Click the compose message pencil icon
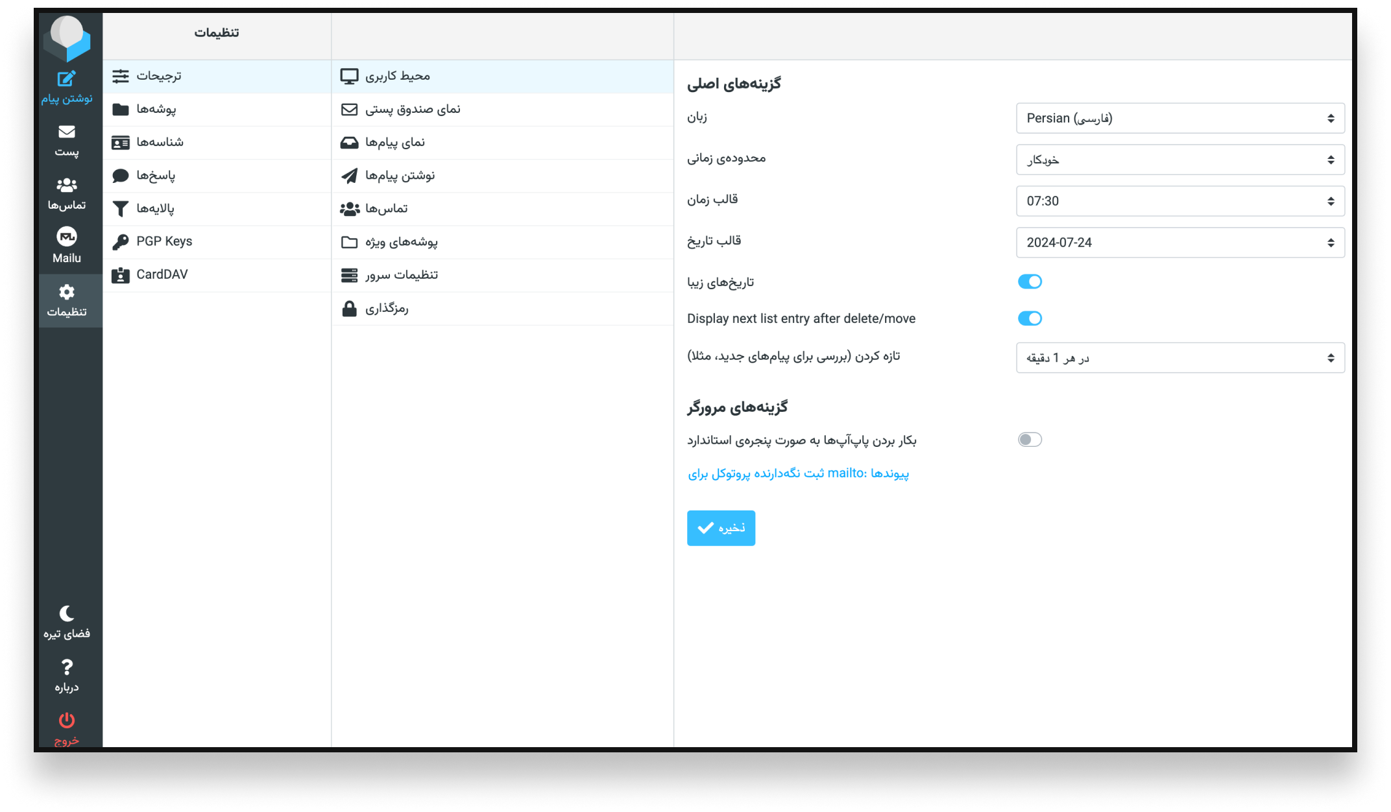 coord(66,79)
